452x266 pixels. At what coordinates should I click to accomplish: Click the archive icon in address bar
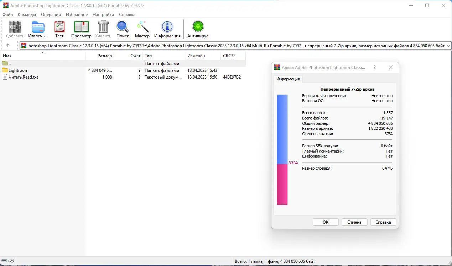24,46
